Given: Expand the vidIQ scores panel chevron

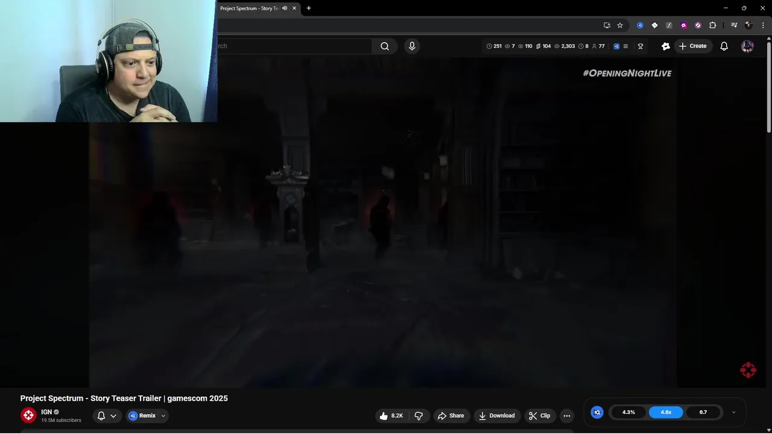Looking at the screenshot, I should click(x=733, y=412).
